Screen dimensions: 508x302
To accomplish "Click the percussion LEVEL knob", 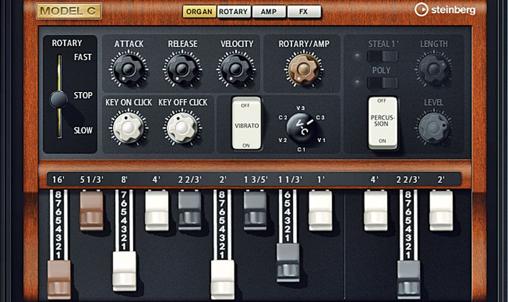I will click(433, 127).
